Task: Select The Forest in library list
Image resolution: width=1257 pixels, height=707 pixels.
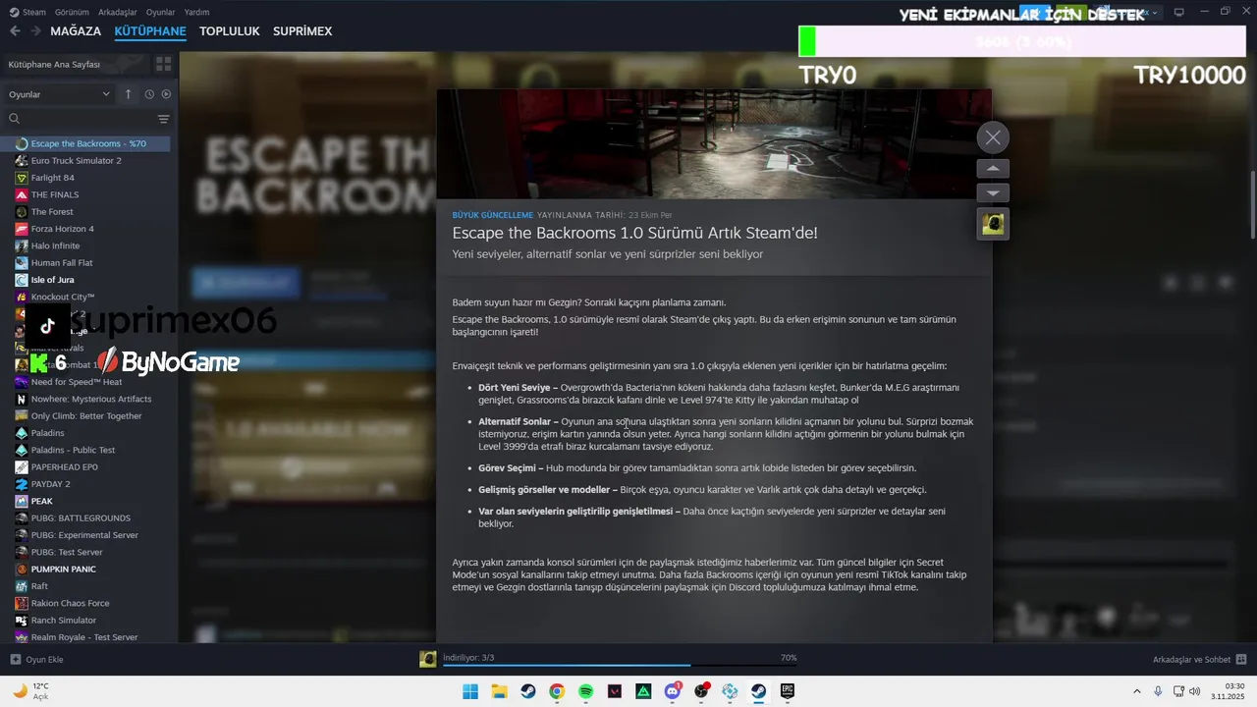Action: (x=52, y=211)
